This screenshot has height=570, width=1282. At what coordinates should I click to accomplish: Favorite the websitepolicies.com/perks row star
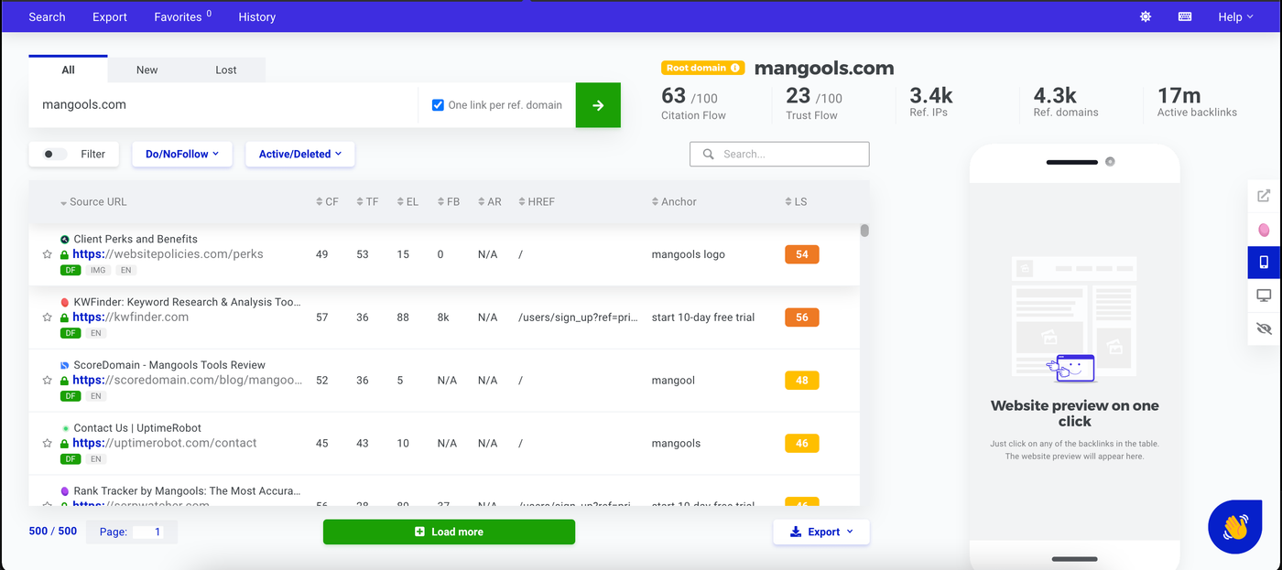coord(47,254)
